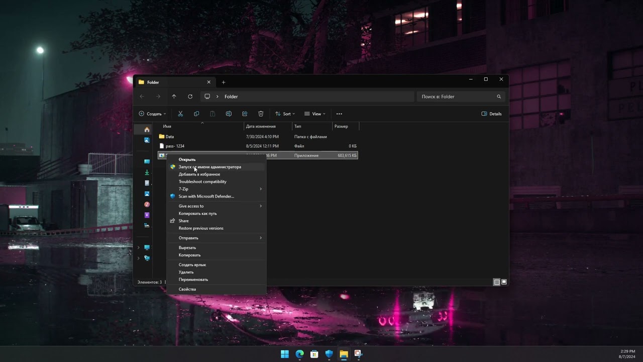643x362 pixels.
Task: Expand the Sort dropdown
Action: pyautogui.click(x=285, y=114)
